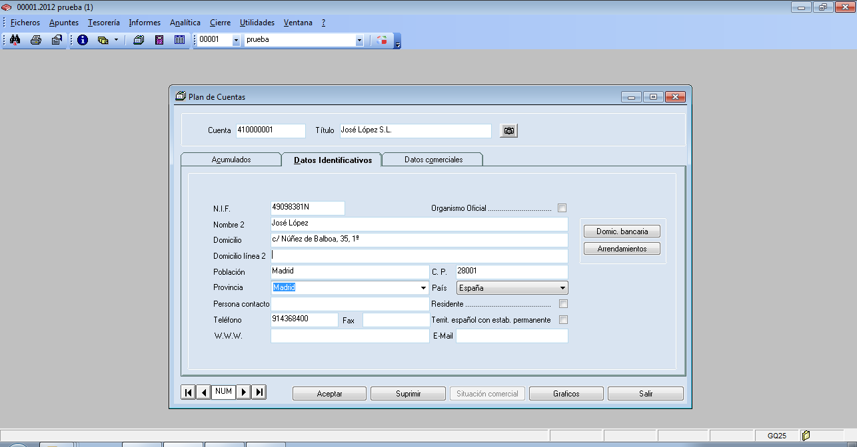Click into the E-Mail input field
The width and height of the screenshot is (857, 447).
(512, 337)
